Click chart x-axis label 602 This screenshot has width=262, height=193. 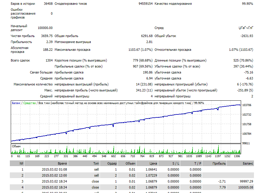(113, 156)
